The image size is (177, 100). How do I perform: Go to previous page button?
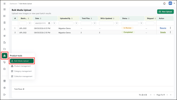[x=154, y=95]
